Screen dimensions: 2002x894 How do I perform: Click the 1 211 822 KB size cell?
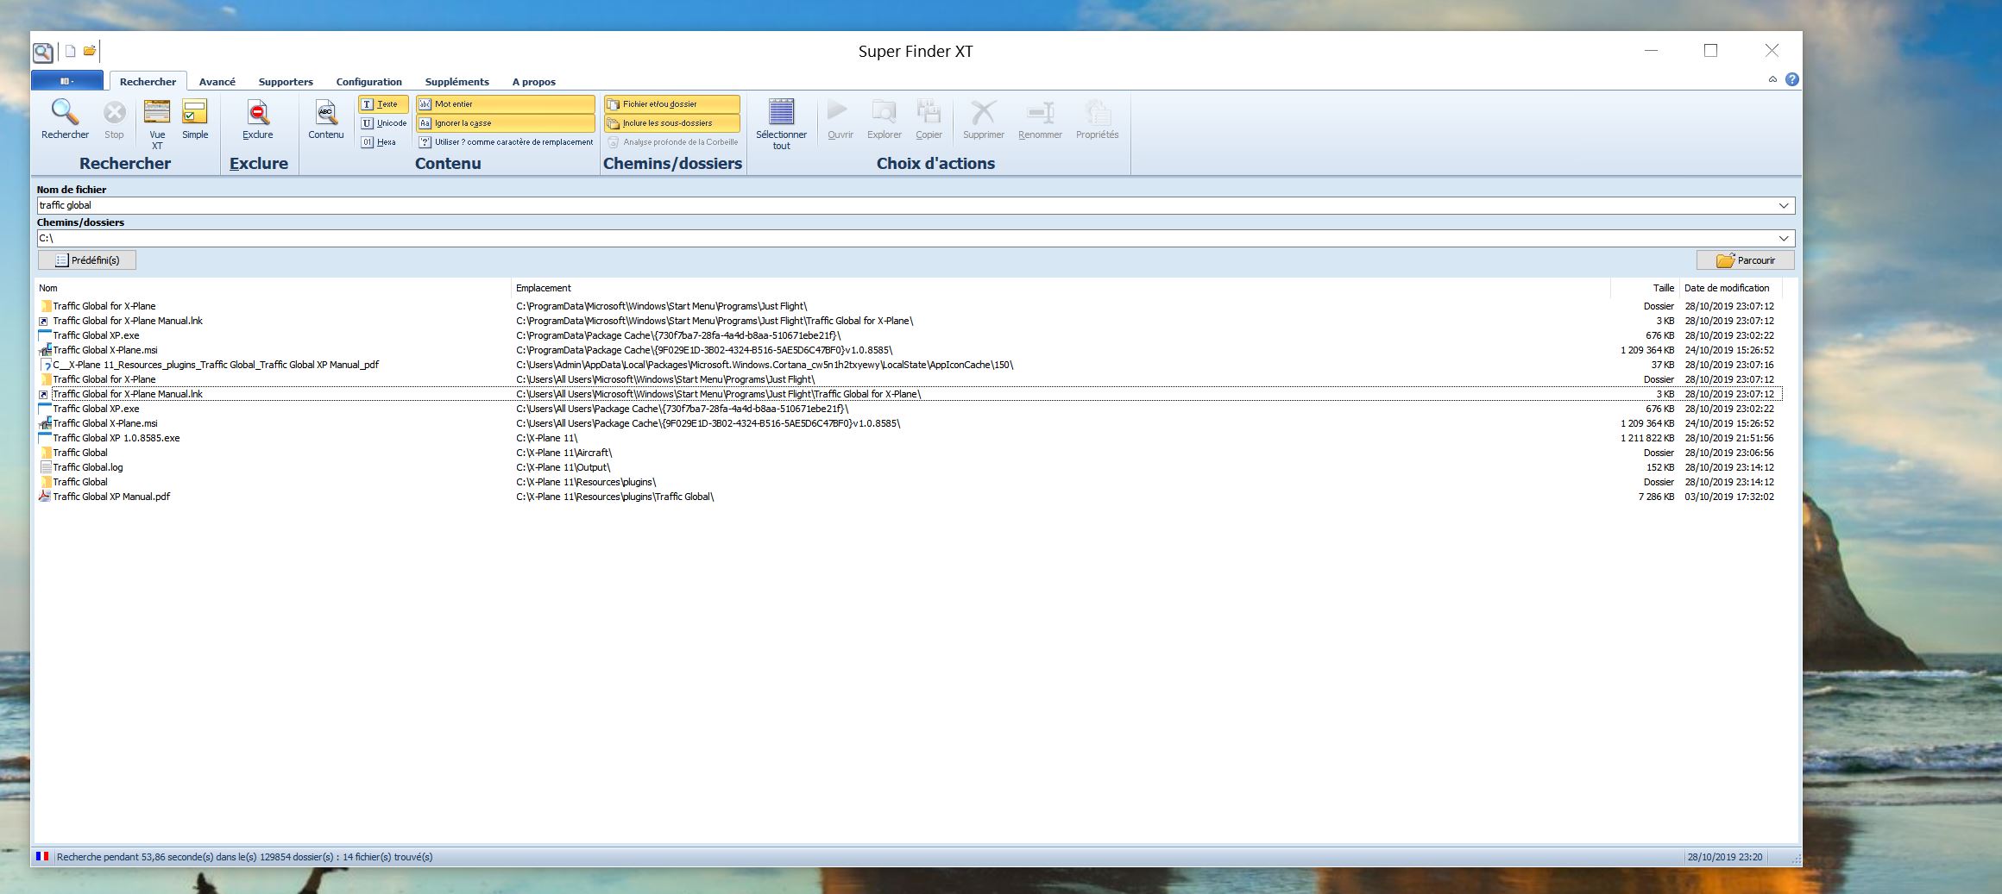(x=1647, y=438)
